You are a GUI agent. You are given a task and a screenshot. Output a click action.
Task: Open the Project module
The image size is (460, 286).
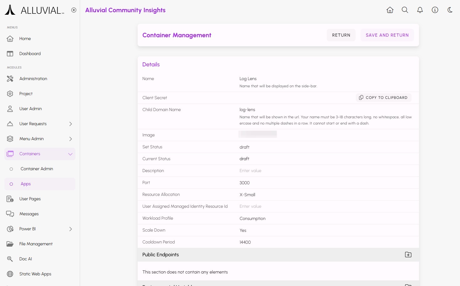click(x=40, y=94)
